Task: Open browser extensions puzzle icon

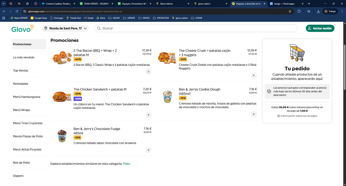Action: tap(299, 11)
